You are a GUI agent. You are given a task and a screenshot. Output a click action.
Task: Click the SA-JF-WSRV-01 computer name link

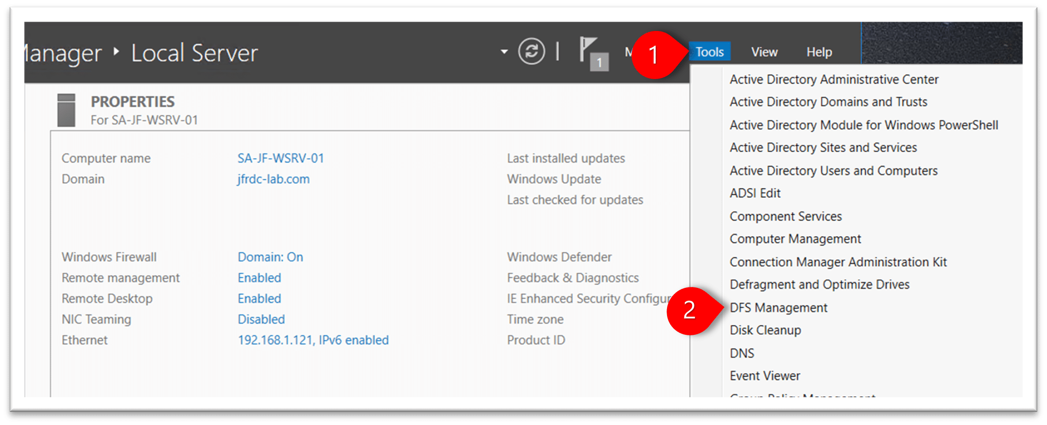281,159
